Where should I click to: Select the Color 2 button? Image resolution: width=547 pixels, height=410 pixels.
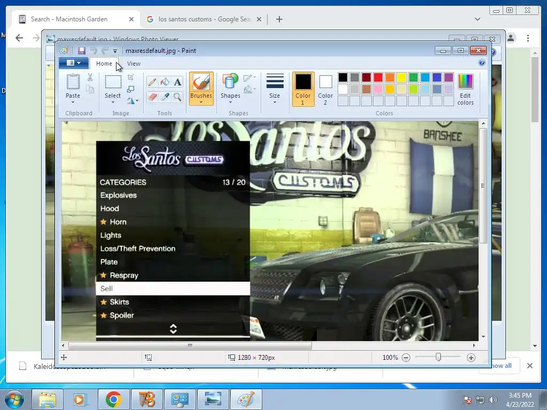pyautogui.click(x=325, y=89)
